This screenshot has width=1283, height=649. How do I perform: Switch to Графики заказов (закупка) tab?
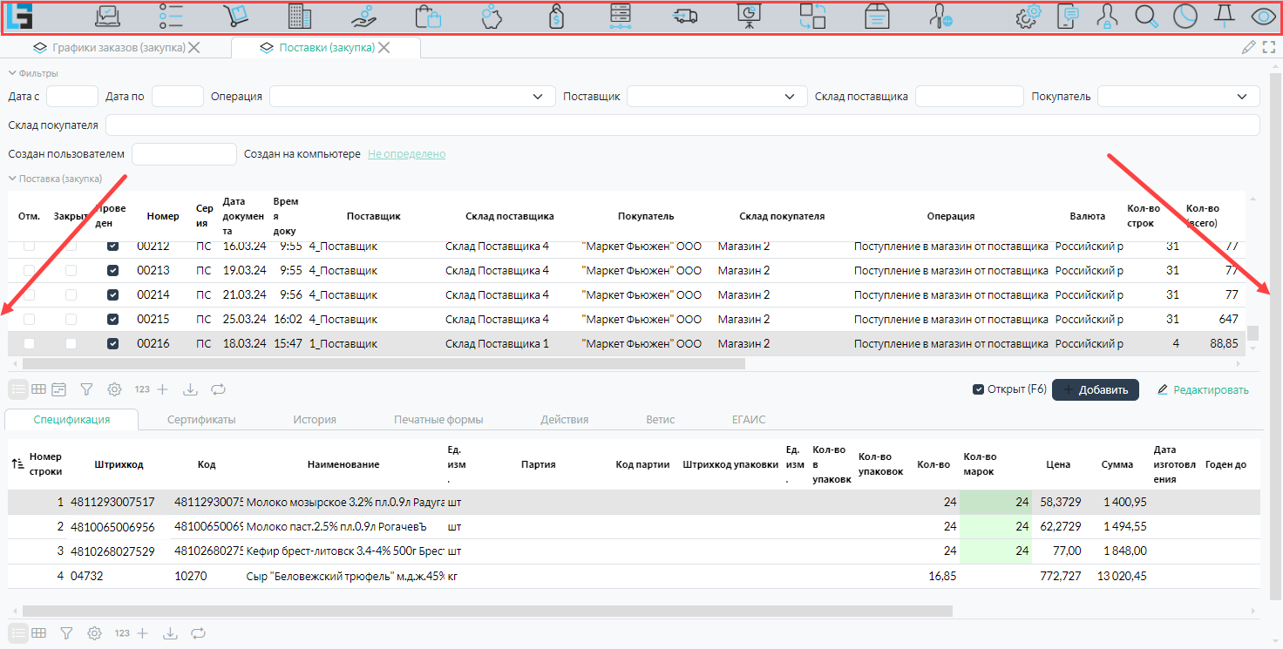point(118,48)
